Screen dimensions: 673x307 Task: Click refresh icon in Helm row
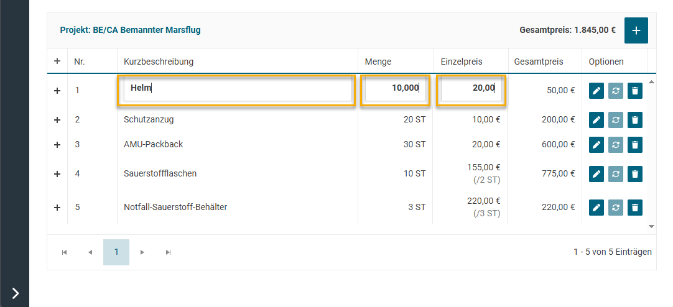615,91
